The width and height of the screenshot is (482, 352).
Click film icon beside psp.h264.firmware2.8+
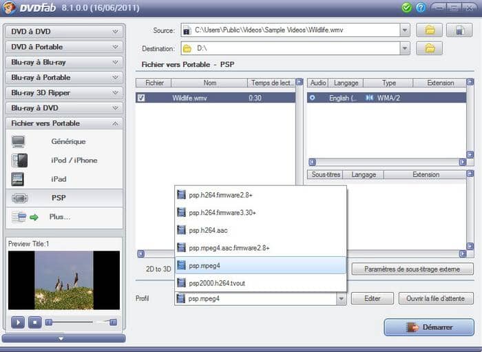[x=181, y=195]
